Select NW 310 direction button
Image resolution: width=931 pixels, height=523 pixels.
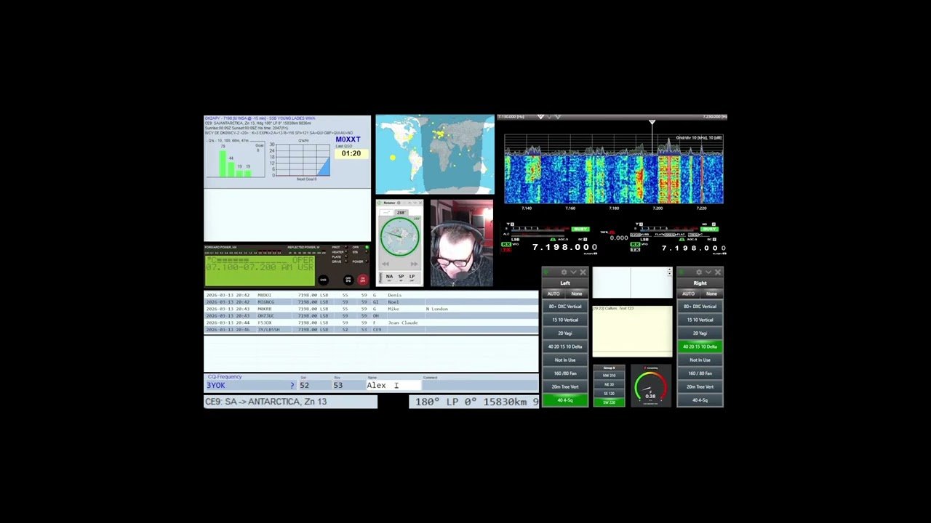609,376
